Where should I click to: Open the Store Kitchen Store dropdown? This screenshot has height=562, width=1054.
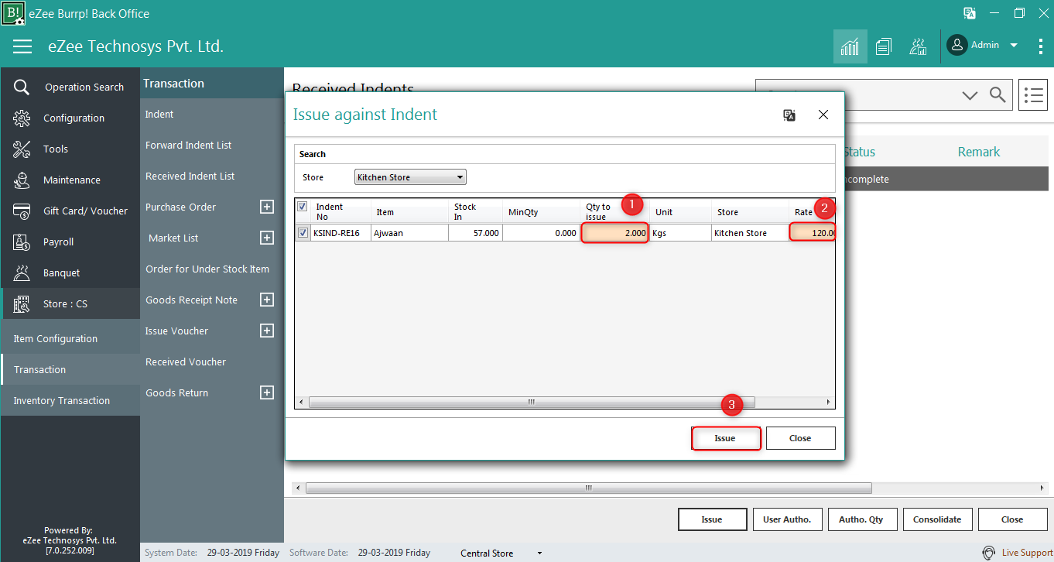(x=410, y=177)
